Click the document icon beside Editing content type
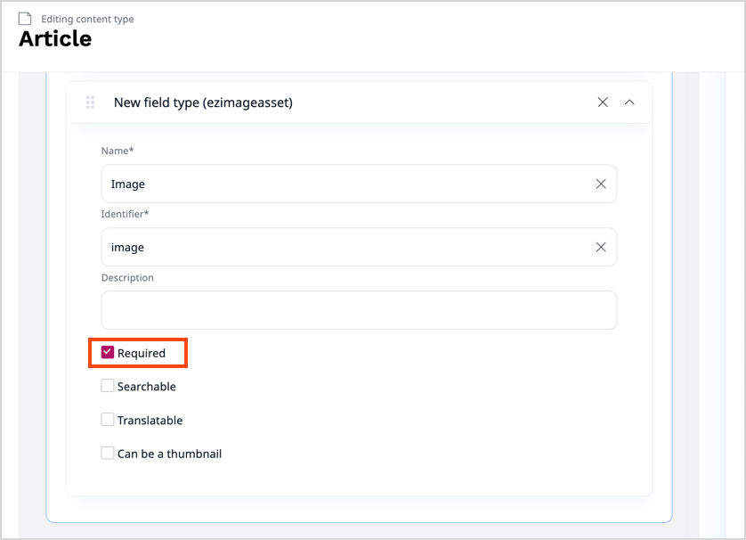This screenshot has height=540, width=746. click(25, 18)
